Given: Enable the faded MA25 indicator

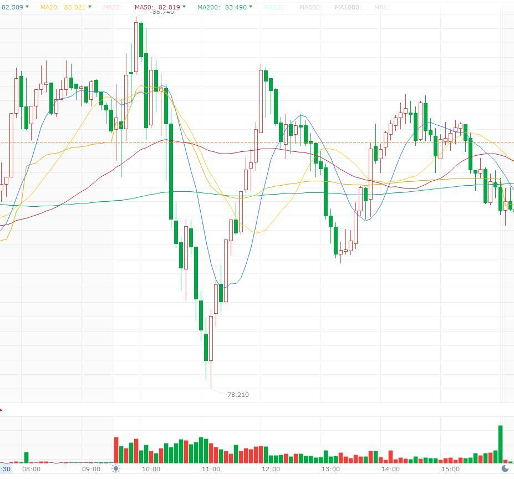Looking at the screenshot, I should (x=111, y=7).
